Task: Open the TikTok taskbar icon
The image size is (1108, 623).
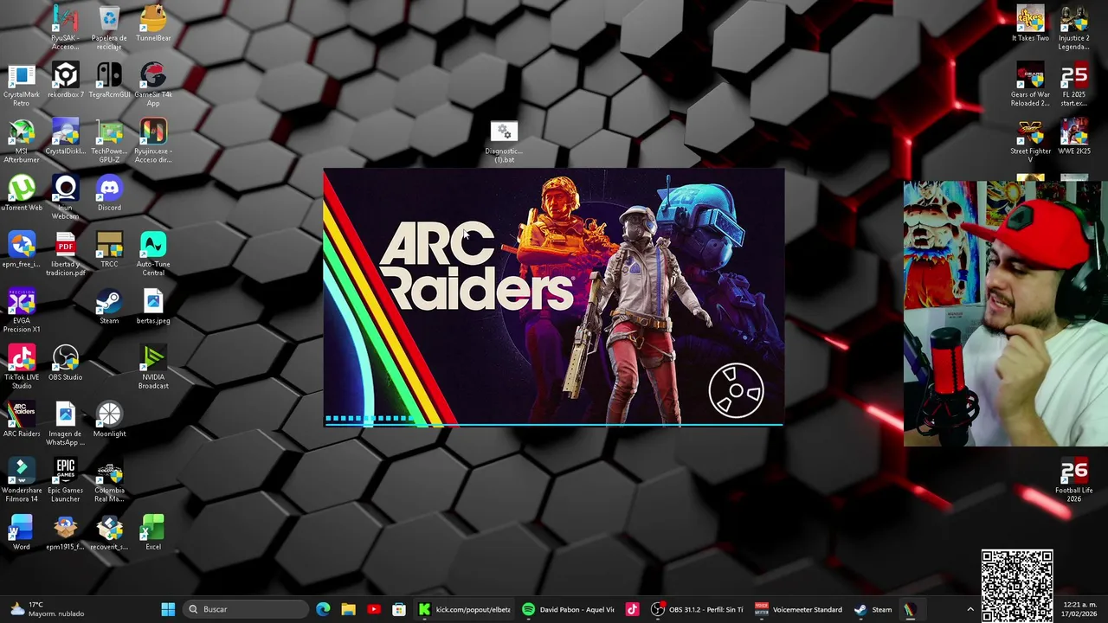Action: pos(632,609)
